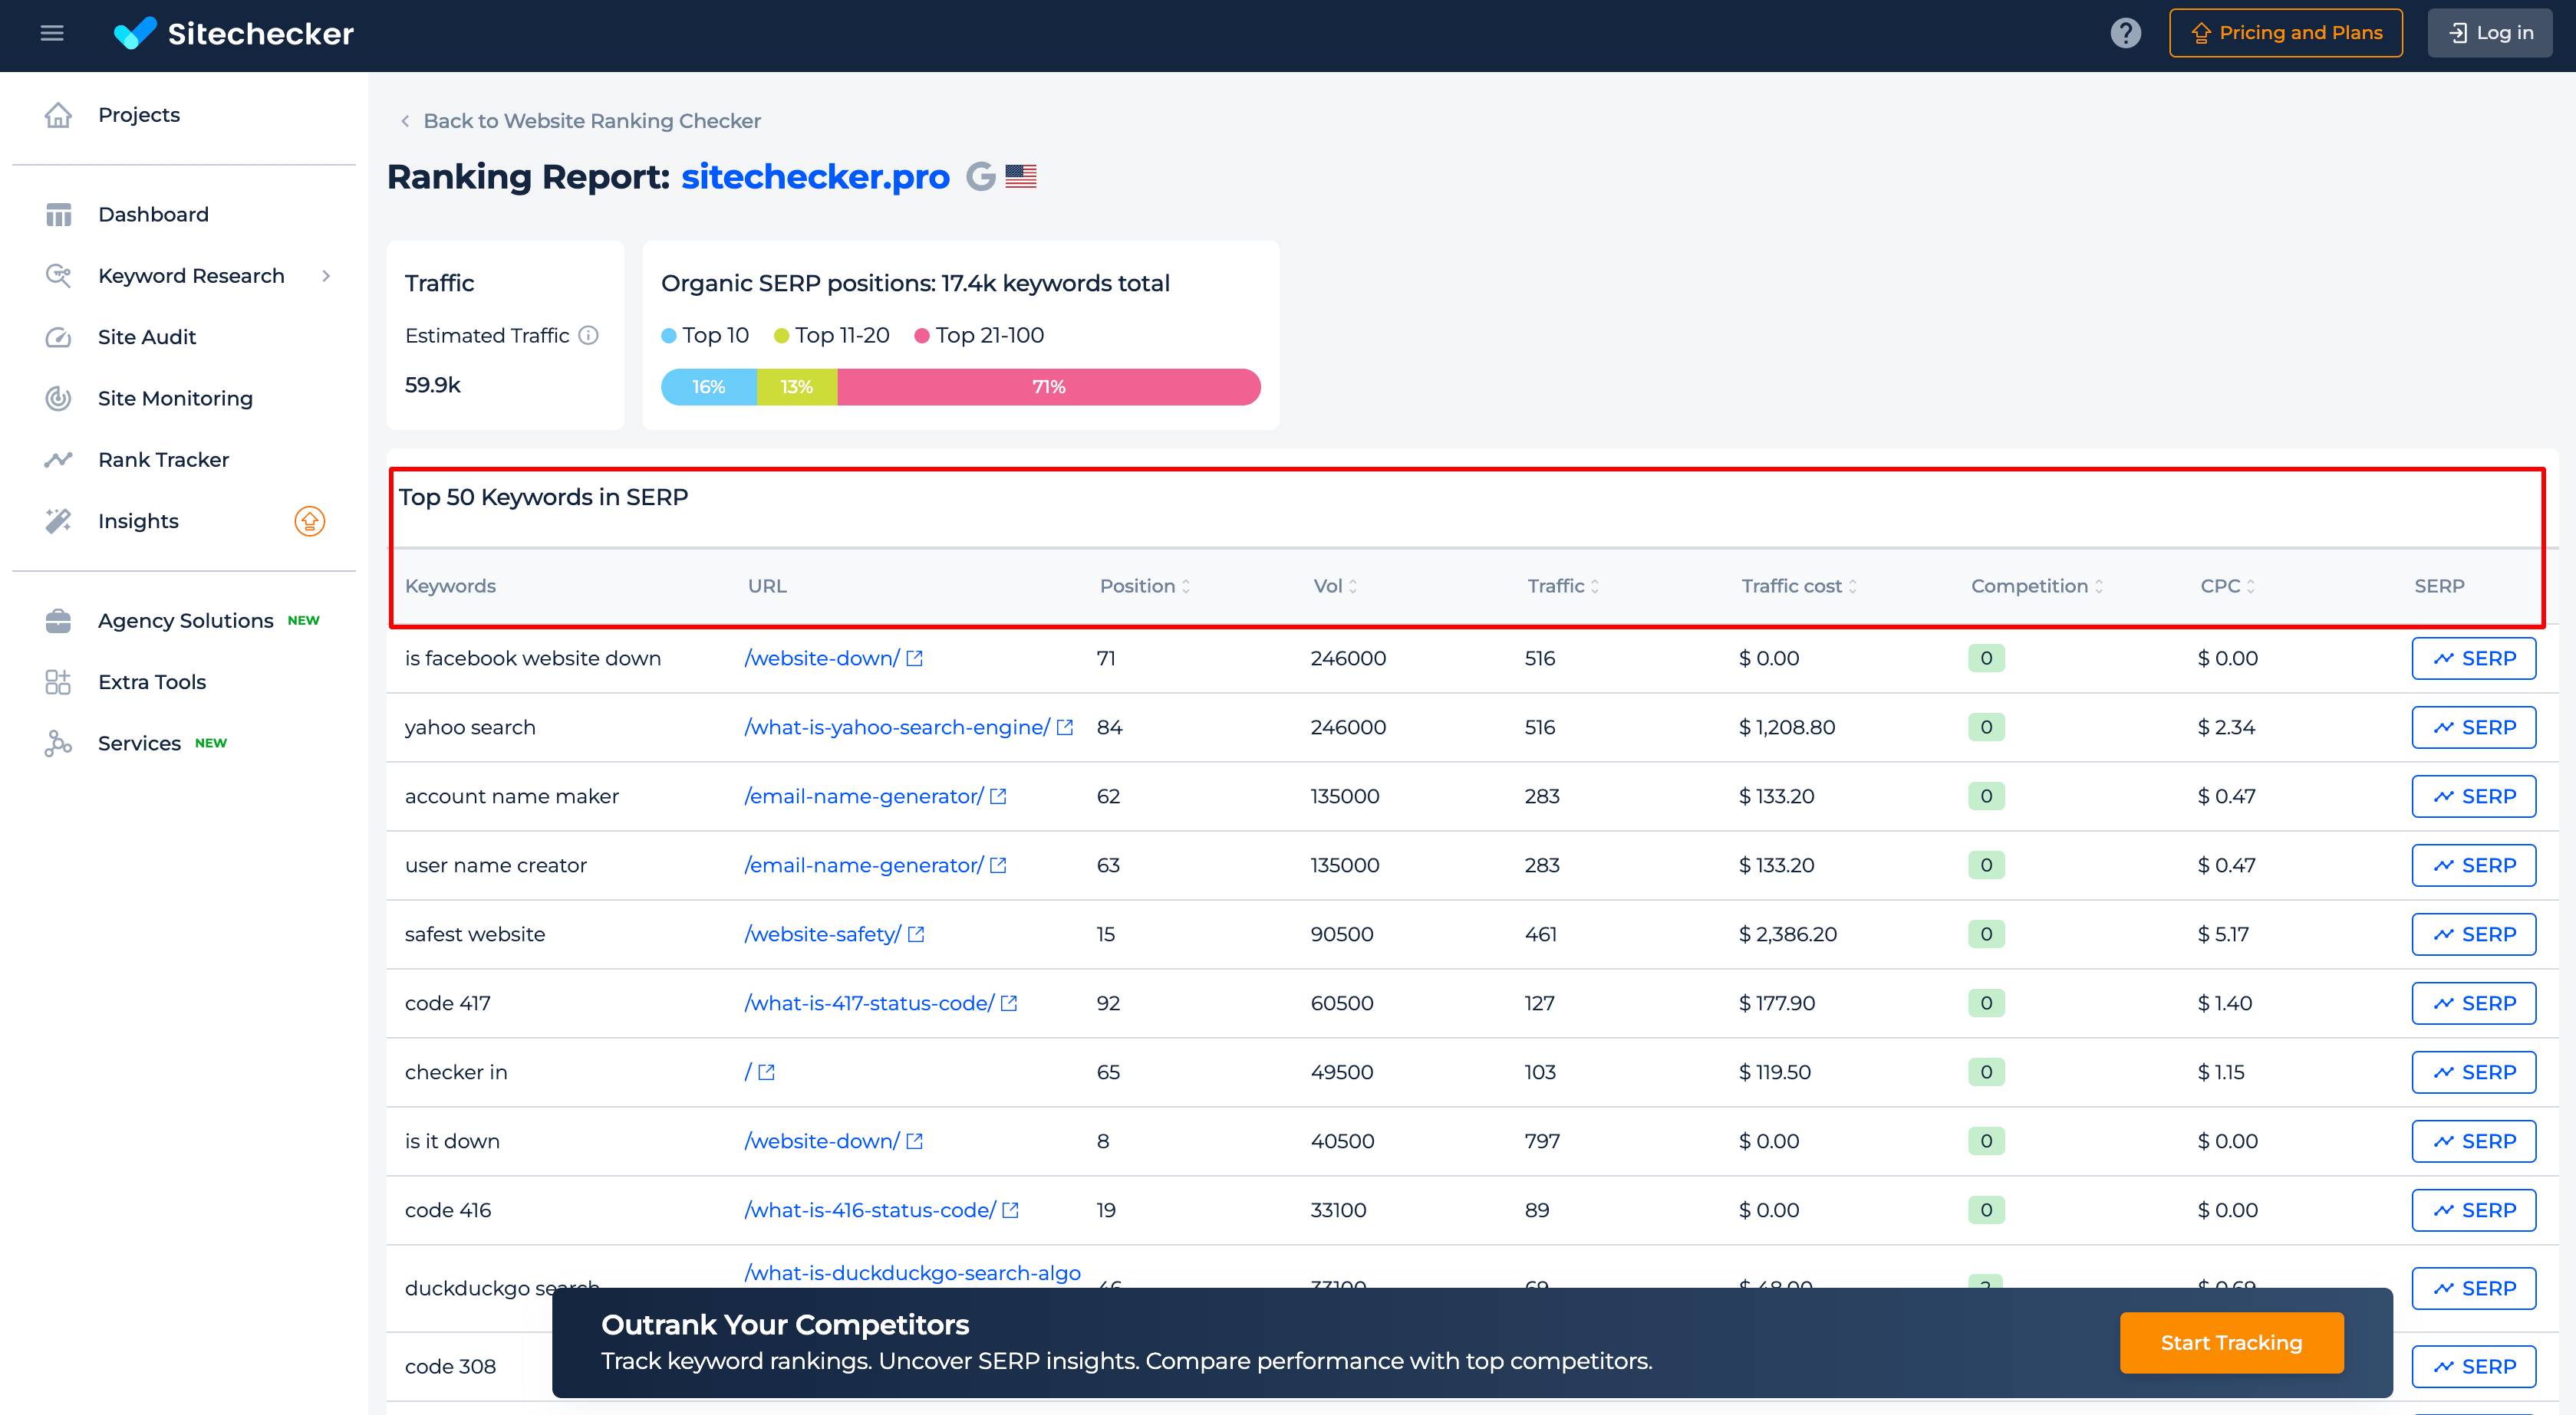The width and height of the screenshot is (2576, 1415).
Task: Open Site Monitoring dashboard
Action: (173, 397)
